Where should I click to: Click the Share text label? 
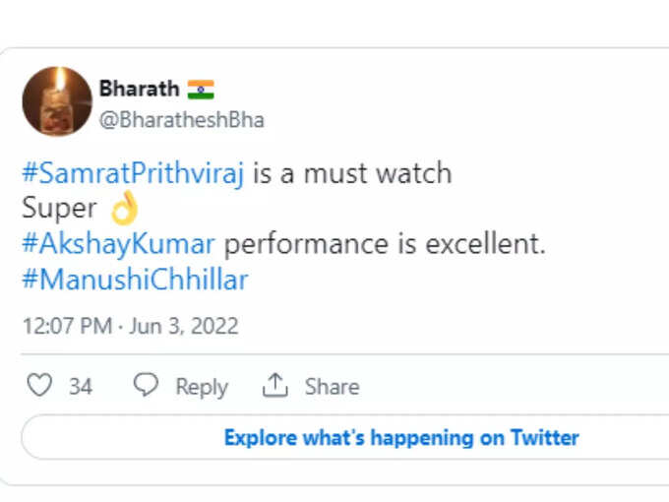[332, 387]
